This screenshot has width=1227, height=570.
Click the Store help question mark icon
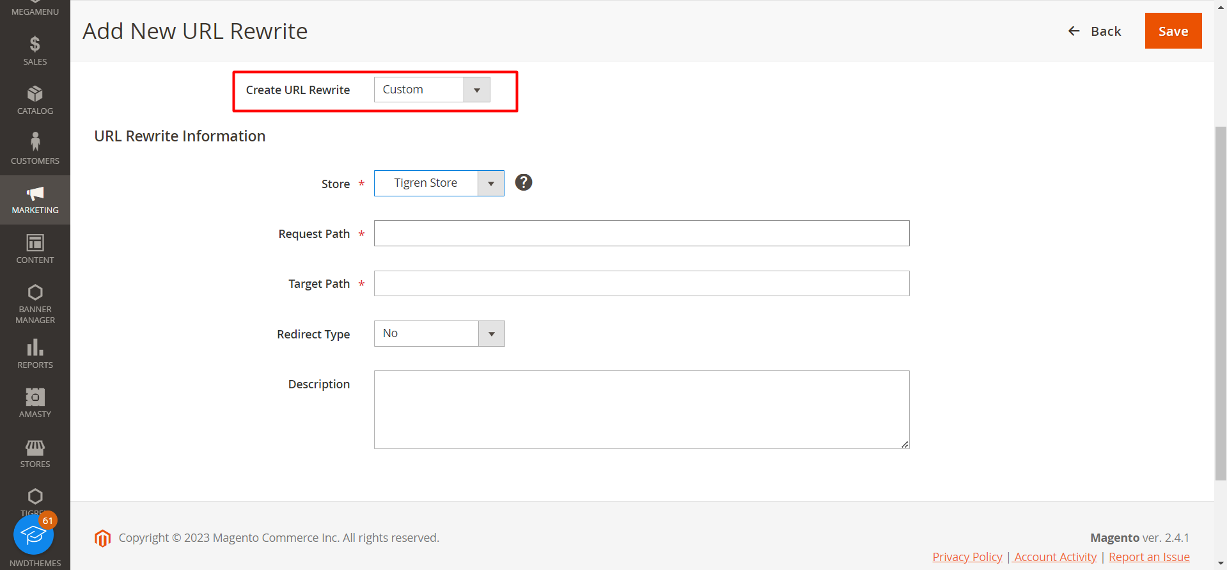point(524,183)
